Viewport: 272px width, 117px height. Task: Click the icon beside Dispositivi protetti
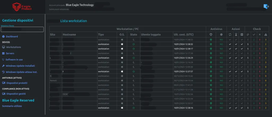pos(4,83)
